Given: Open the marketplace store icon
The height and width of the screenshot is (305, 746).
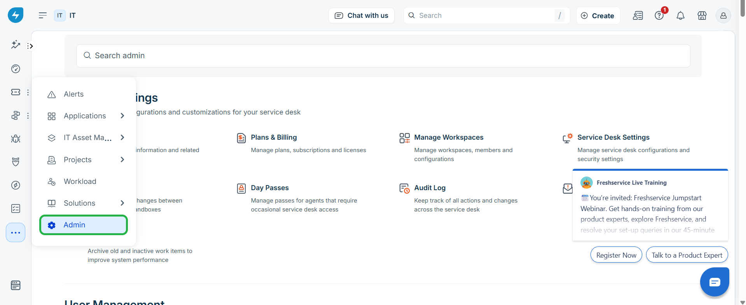Looking at the screenshot, I should (x=702, y=16).
